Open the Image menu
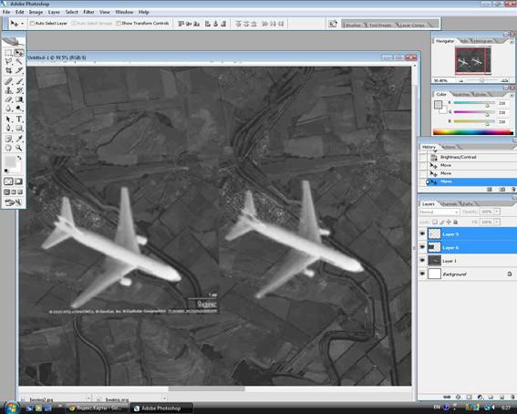The height and width of the screenshot is (414, 517). (x=36, y=12)
